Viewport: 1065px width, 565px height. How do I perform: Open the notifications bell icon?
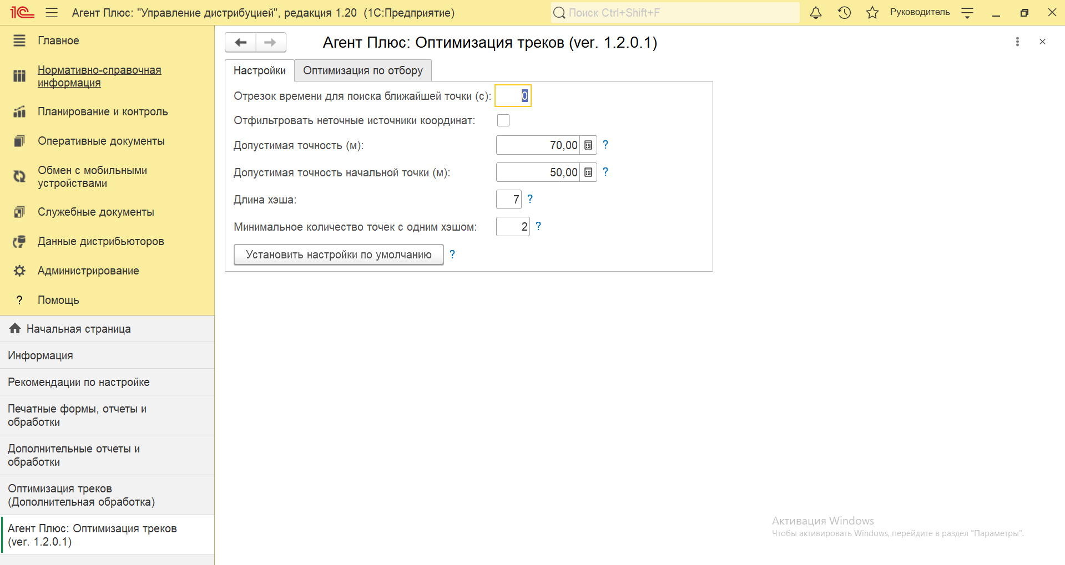point(815,13)
